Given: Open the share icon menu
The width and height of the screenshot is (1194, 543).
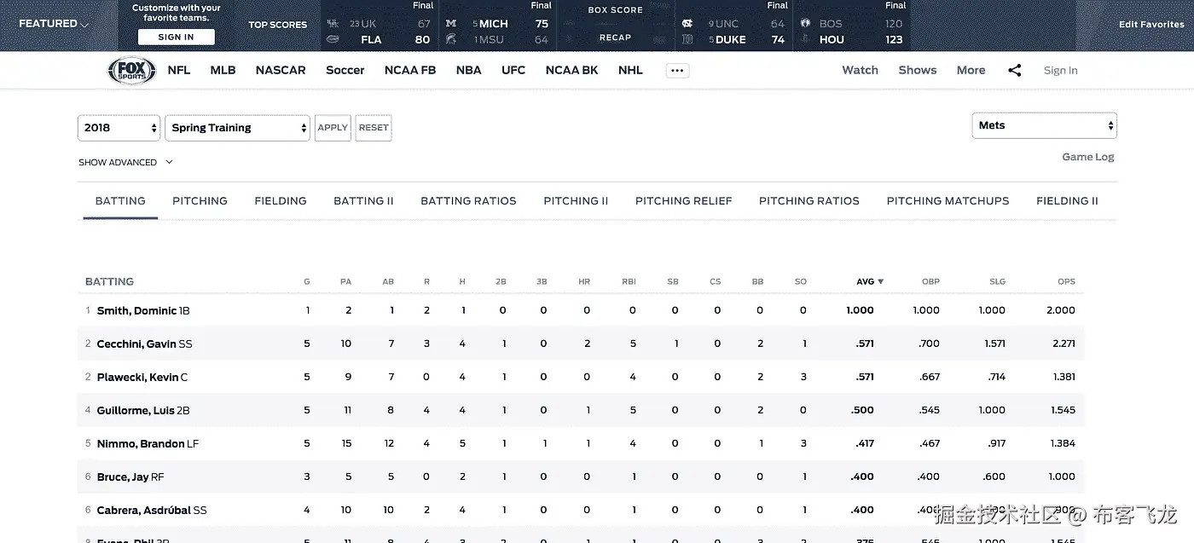Looking at the screenshot, I should [x=1014, y=71].
